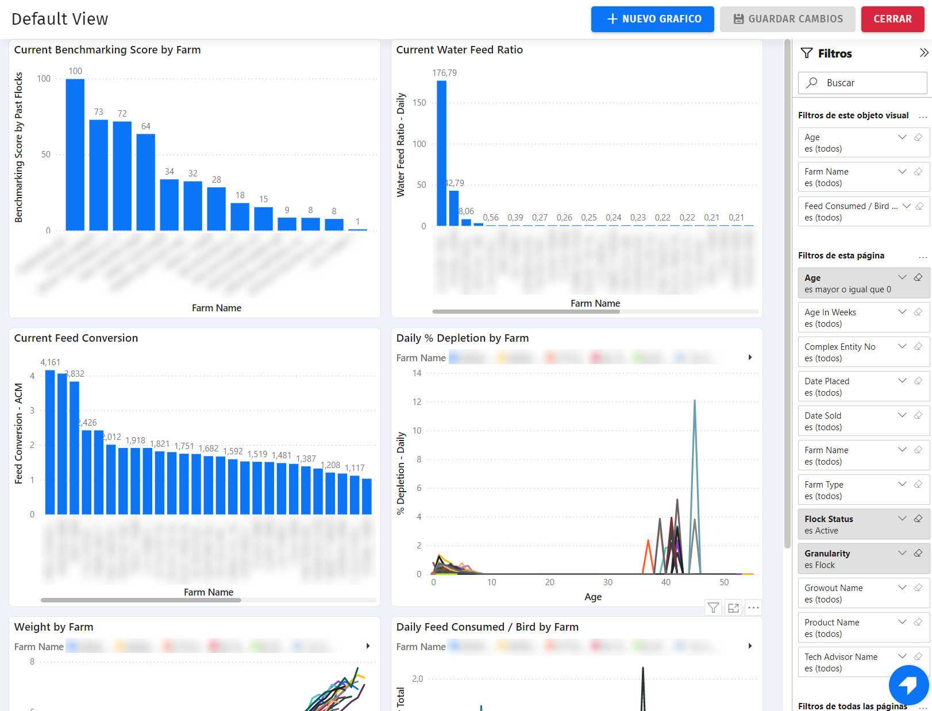Screen dimensions: 932x711
Task: Expand the Tech Advisor Name filter chevron
Action: point(902,656)
